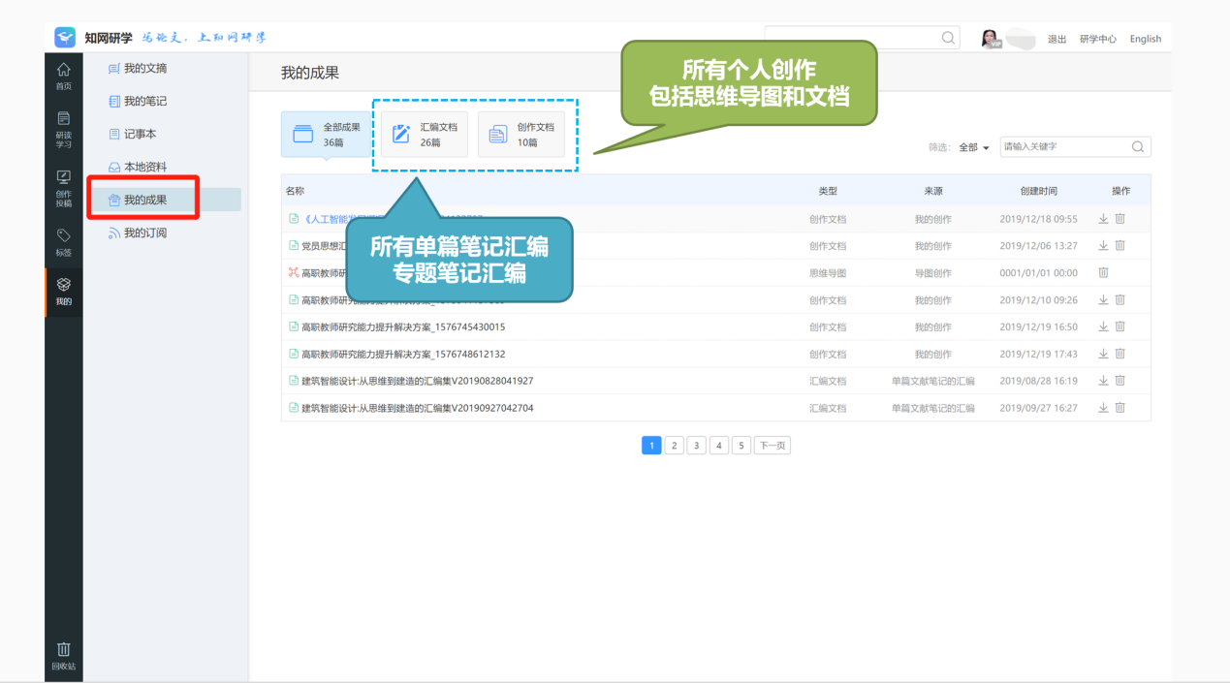The height and width of the screenshot is (683, 1230).
Task: Select the 汇编文档 26篇 tab
Action: pyautogui.click(x=424, y=134)
